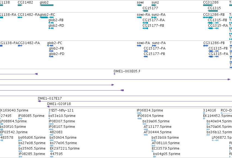Select protein sunz-PA

click(154, 46)
